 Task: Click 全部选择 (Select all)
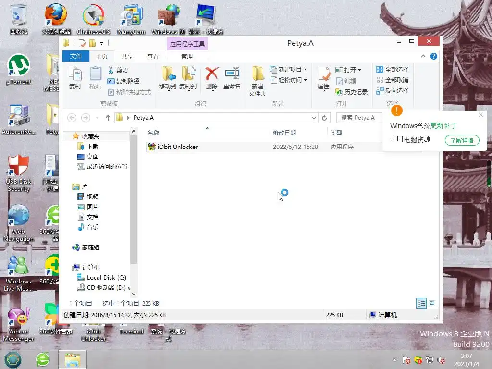(x=393, y=69)
